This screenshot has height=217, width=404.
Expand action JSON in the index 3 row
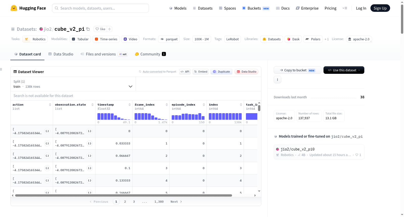47,168
